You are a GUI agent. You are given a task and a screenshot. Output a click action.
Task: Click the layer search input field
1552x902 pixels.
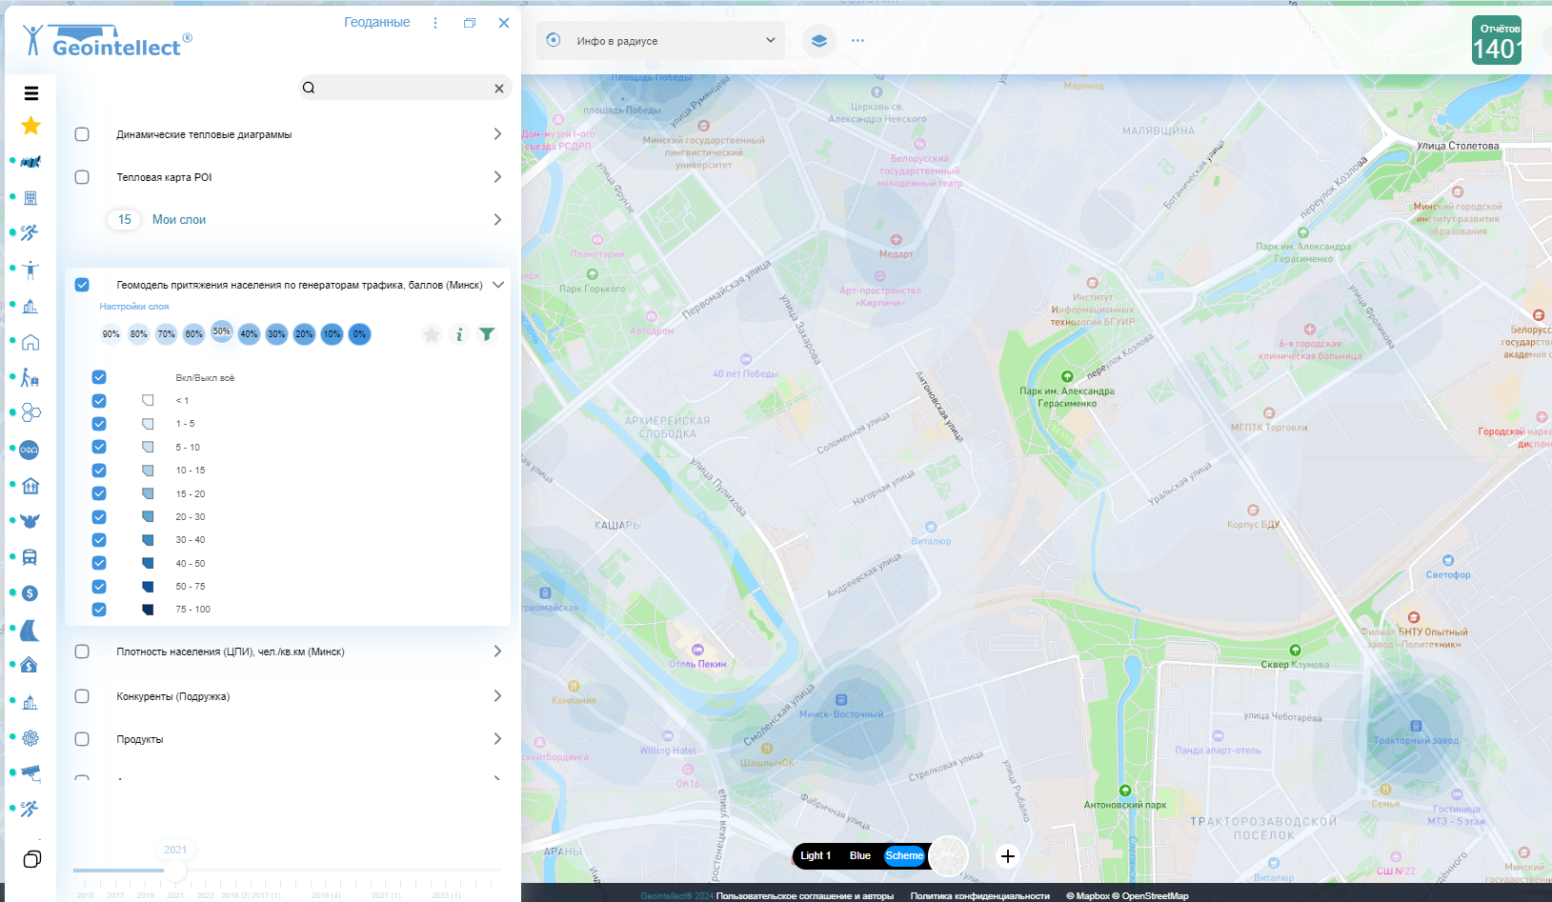[402, 88]
